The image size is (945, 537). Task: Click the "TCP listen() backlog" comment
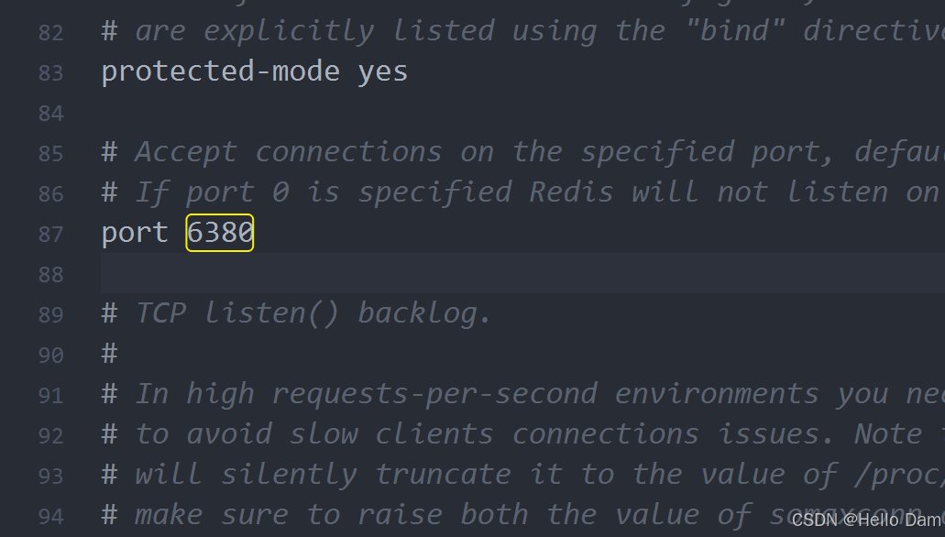click(x=313, y=313)
